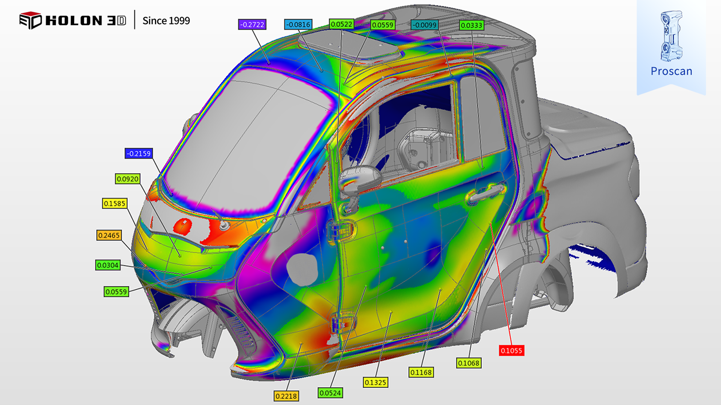Click the 0.0333 annotation label
This screenshot has height=405, width=721.
click(x=471, y=25)
